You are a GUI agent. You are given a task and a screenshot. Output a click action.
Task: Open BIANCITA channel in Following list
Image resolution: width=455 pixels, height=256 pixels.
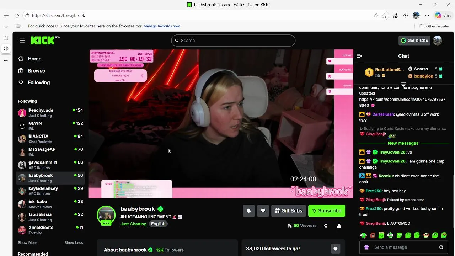pos(50,139)
